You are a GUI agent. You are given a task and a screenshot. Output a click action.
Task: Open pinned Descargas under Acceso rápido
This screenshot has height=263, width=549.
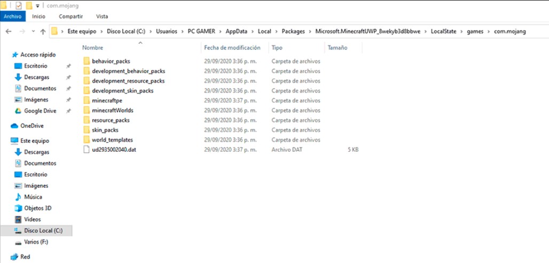click(x=36, y=77)
